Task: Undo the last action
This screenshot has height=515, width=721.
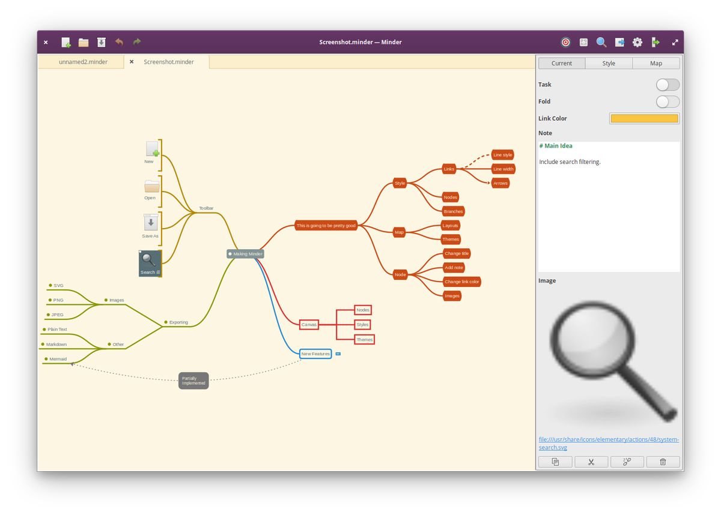Action: (x=119, y=42)
